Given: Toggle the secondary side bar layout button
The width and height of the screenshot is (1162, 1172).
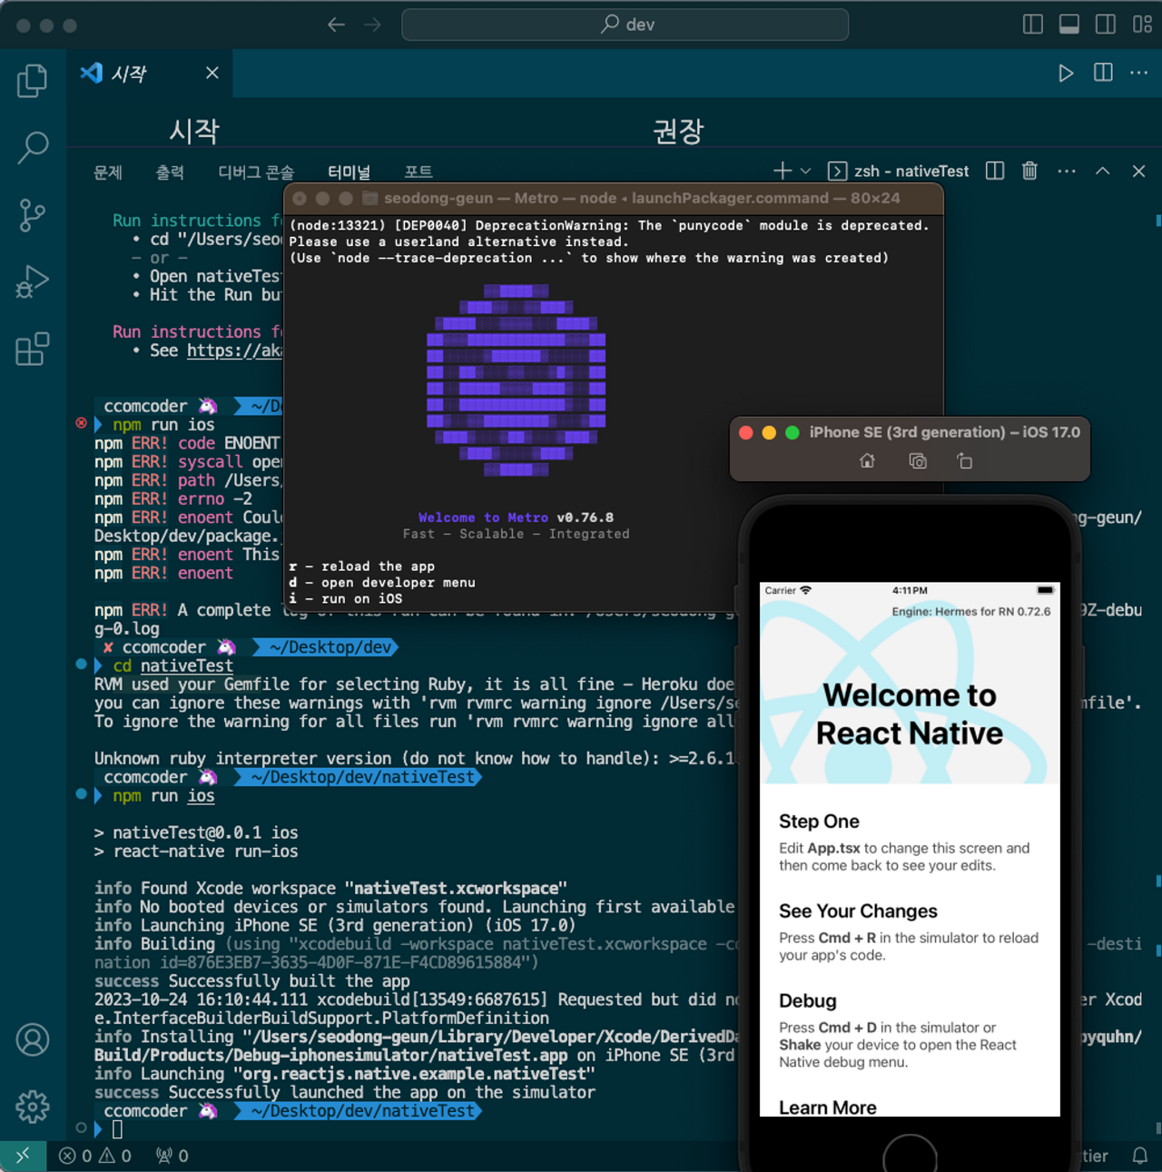Looking at the screenshot, I should [1104, 25].
